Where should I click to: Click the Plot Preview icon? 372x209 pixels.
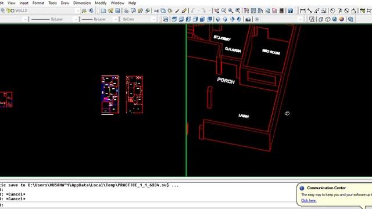(x=133, y=10)
